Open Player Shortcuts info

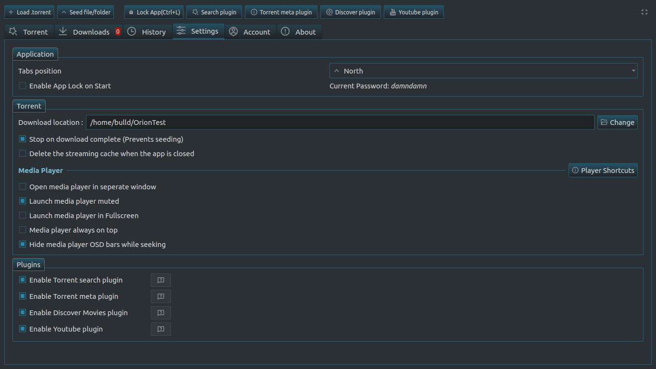pos(603,171)
